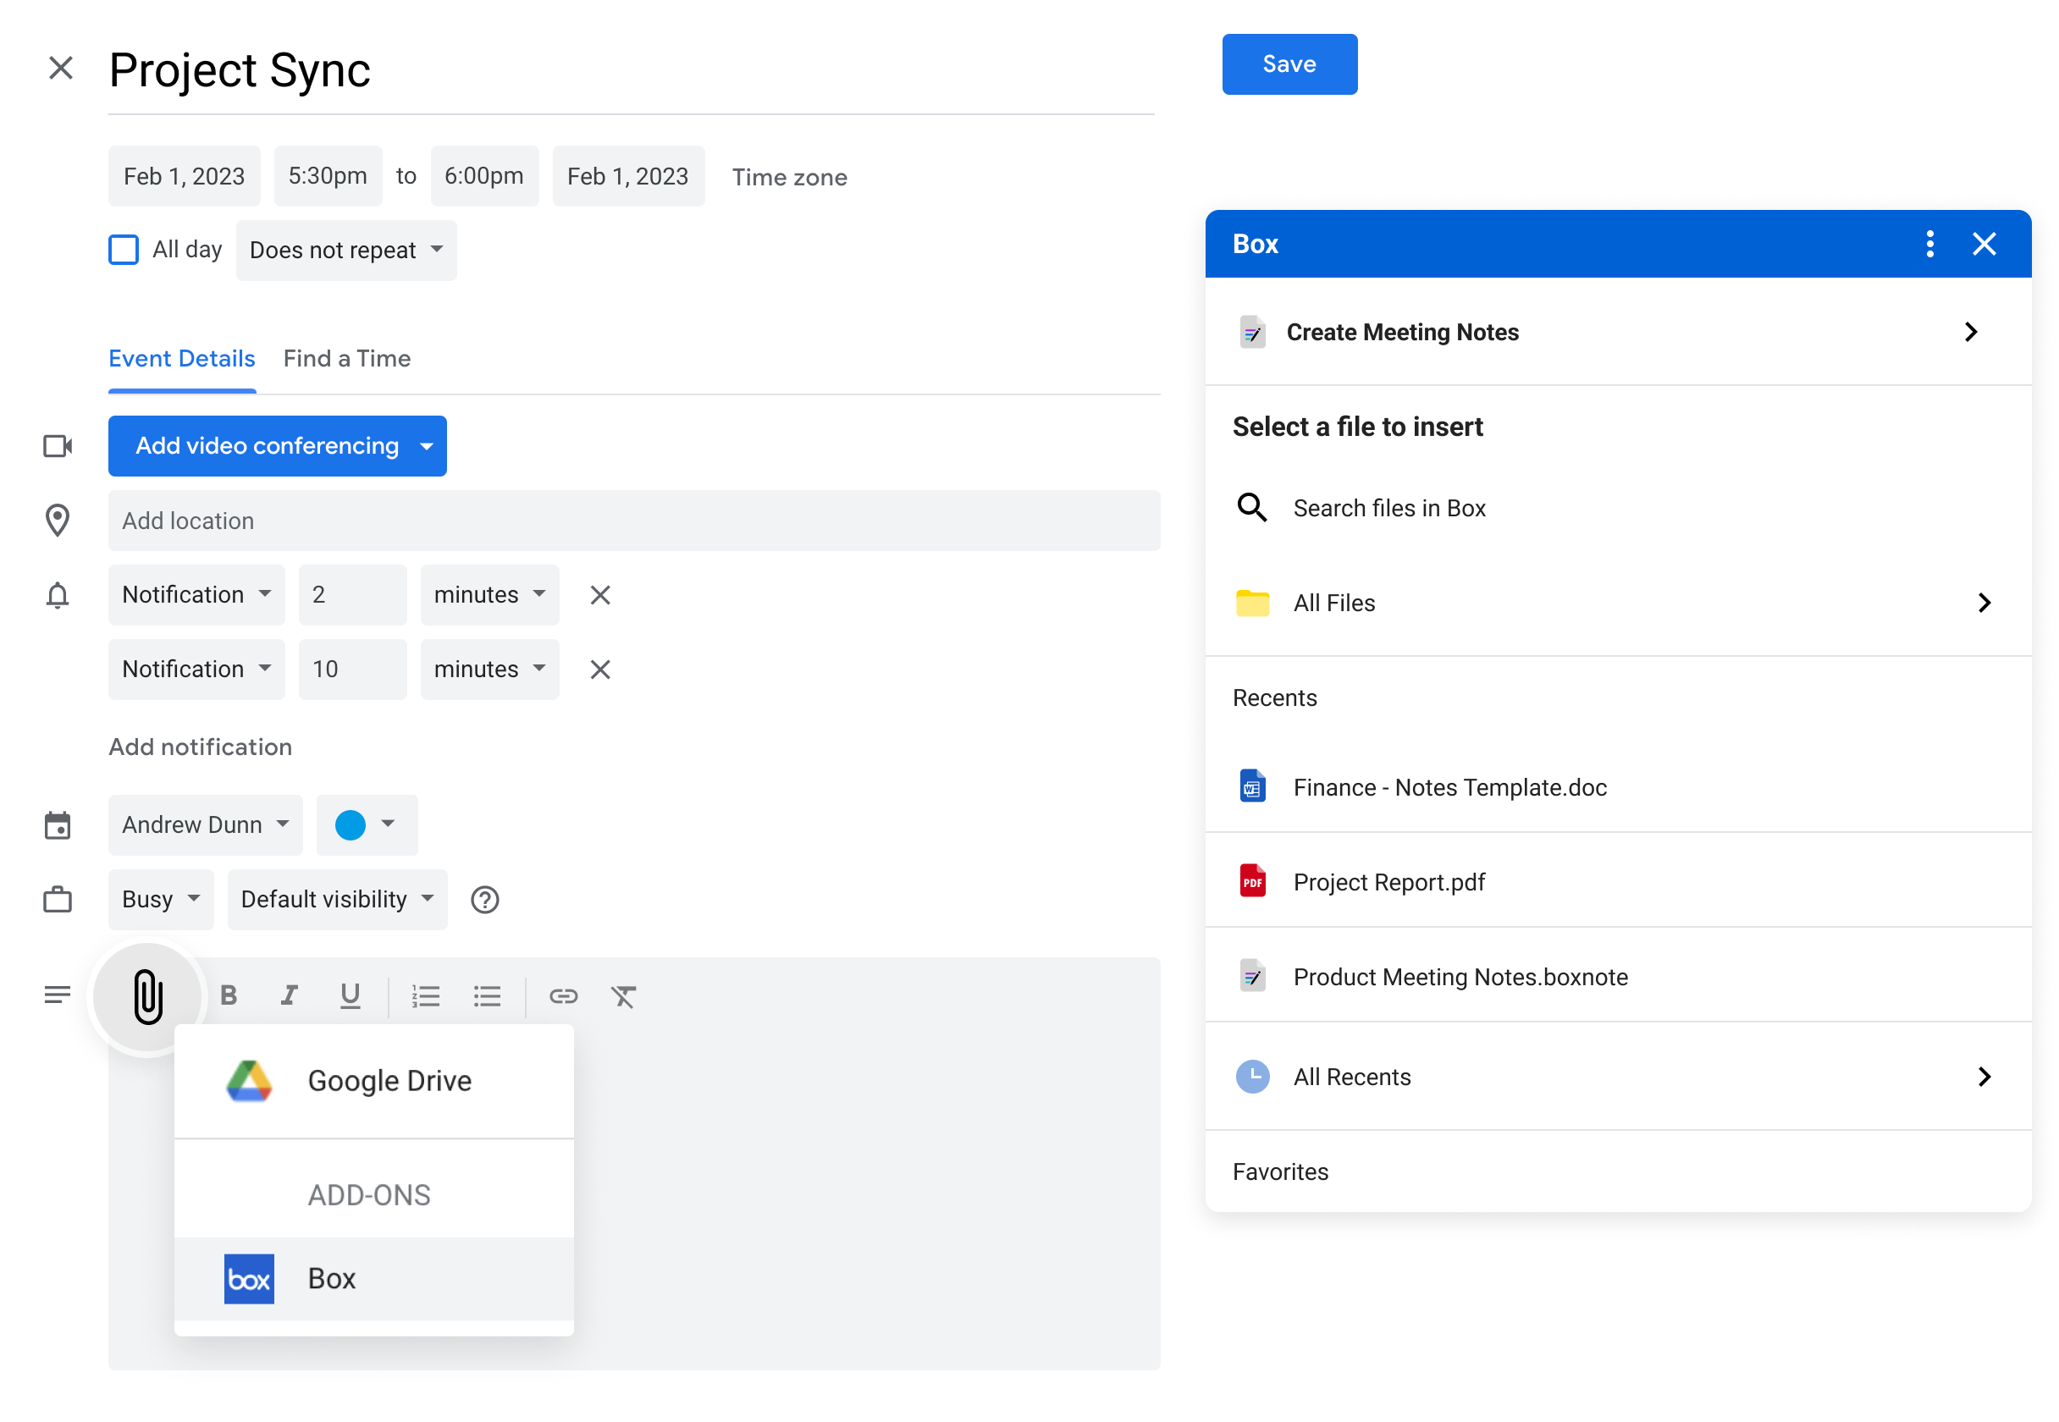Switch to the Find a Time tab
The height and width of the screenshot is (1422, 2059).
pos(346,359)
